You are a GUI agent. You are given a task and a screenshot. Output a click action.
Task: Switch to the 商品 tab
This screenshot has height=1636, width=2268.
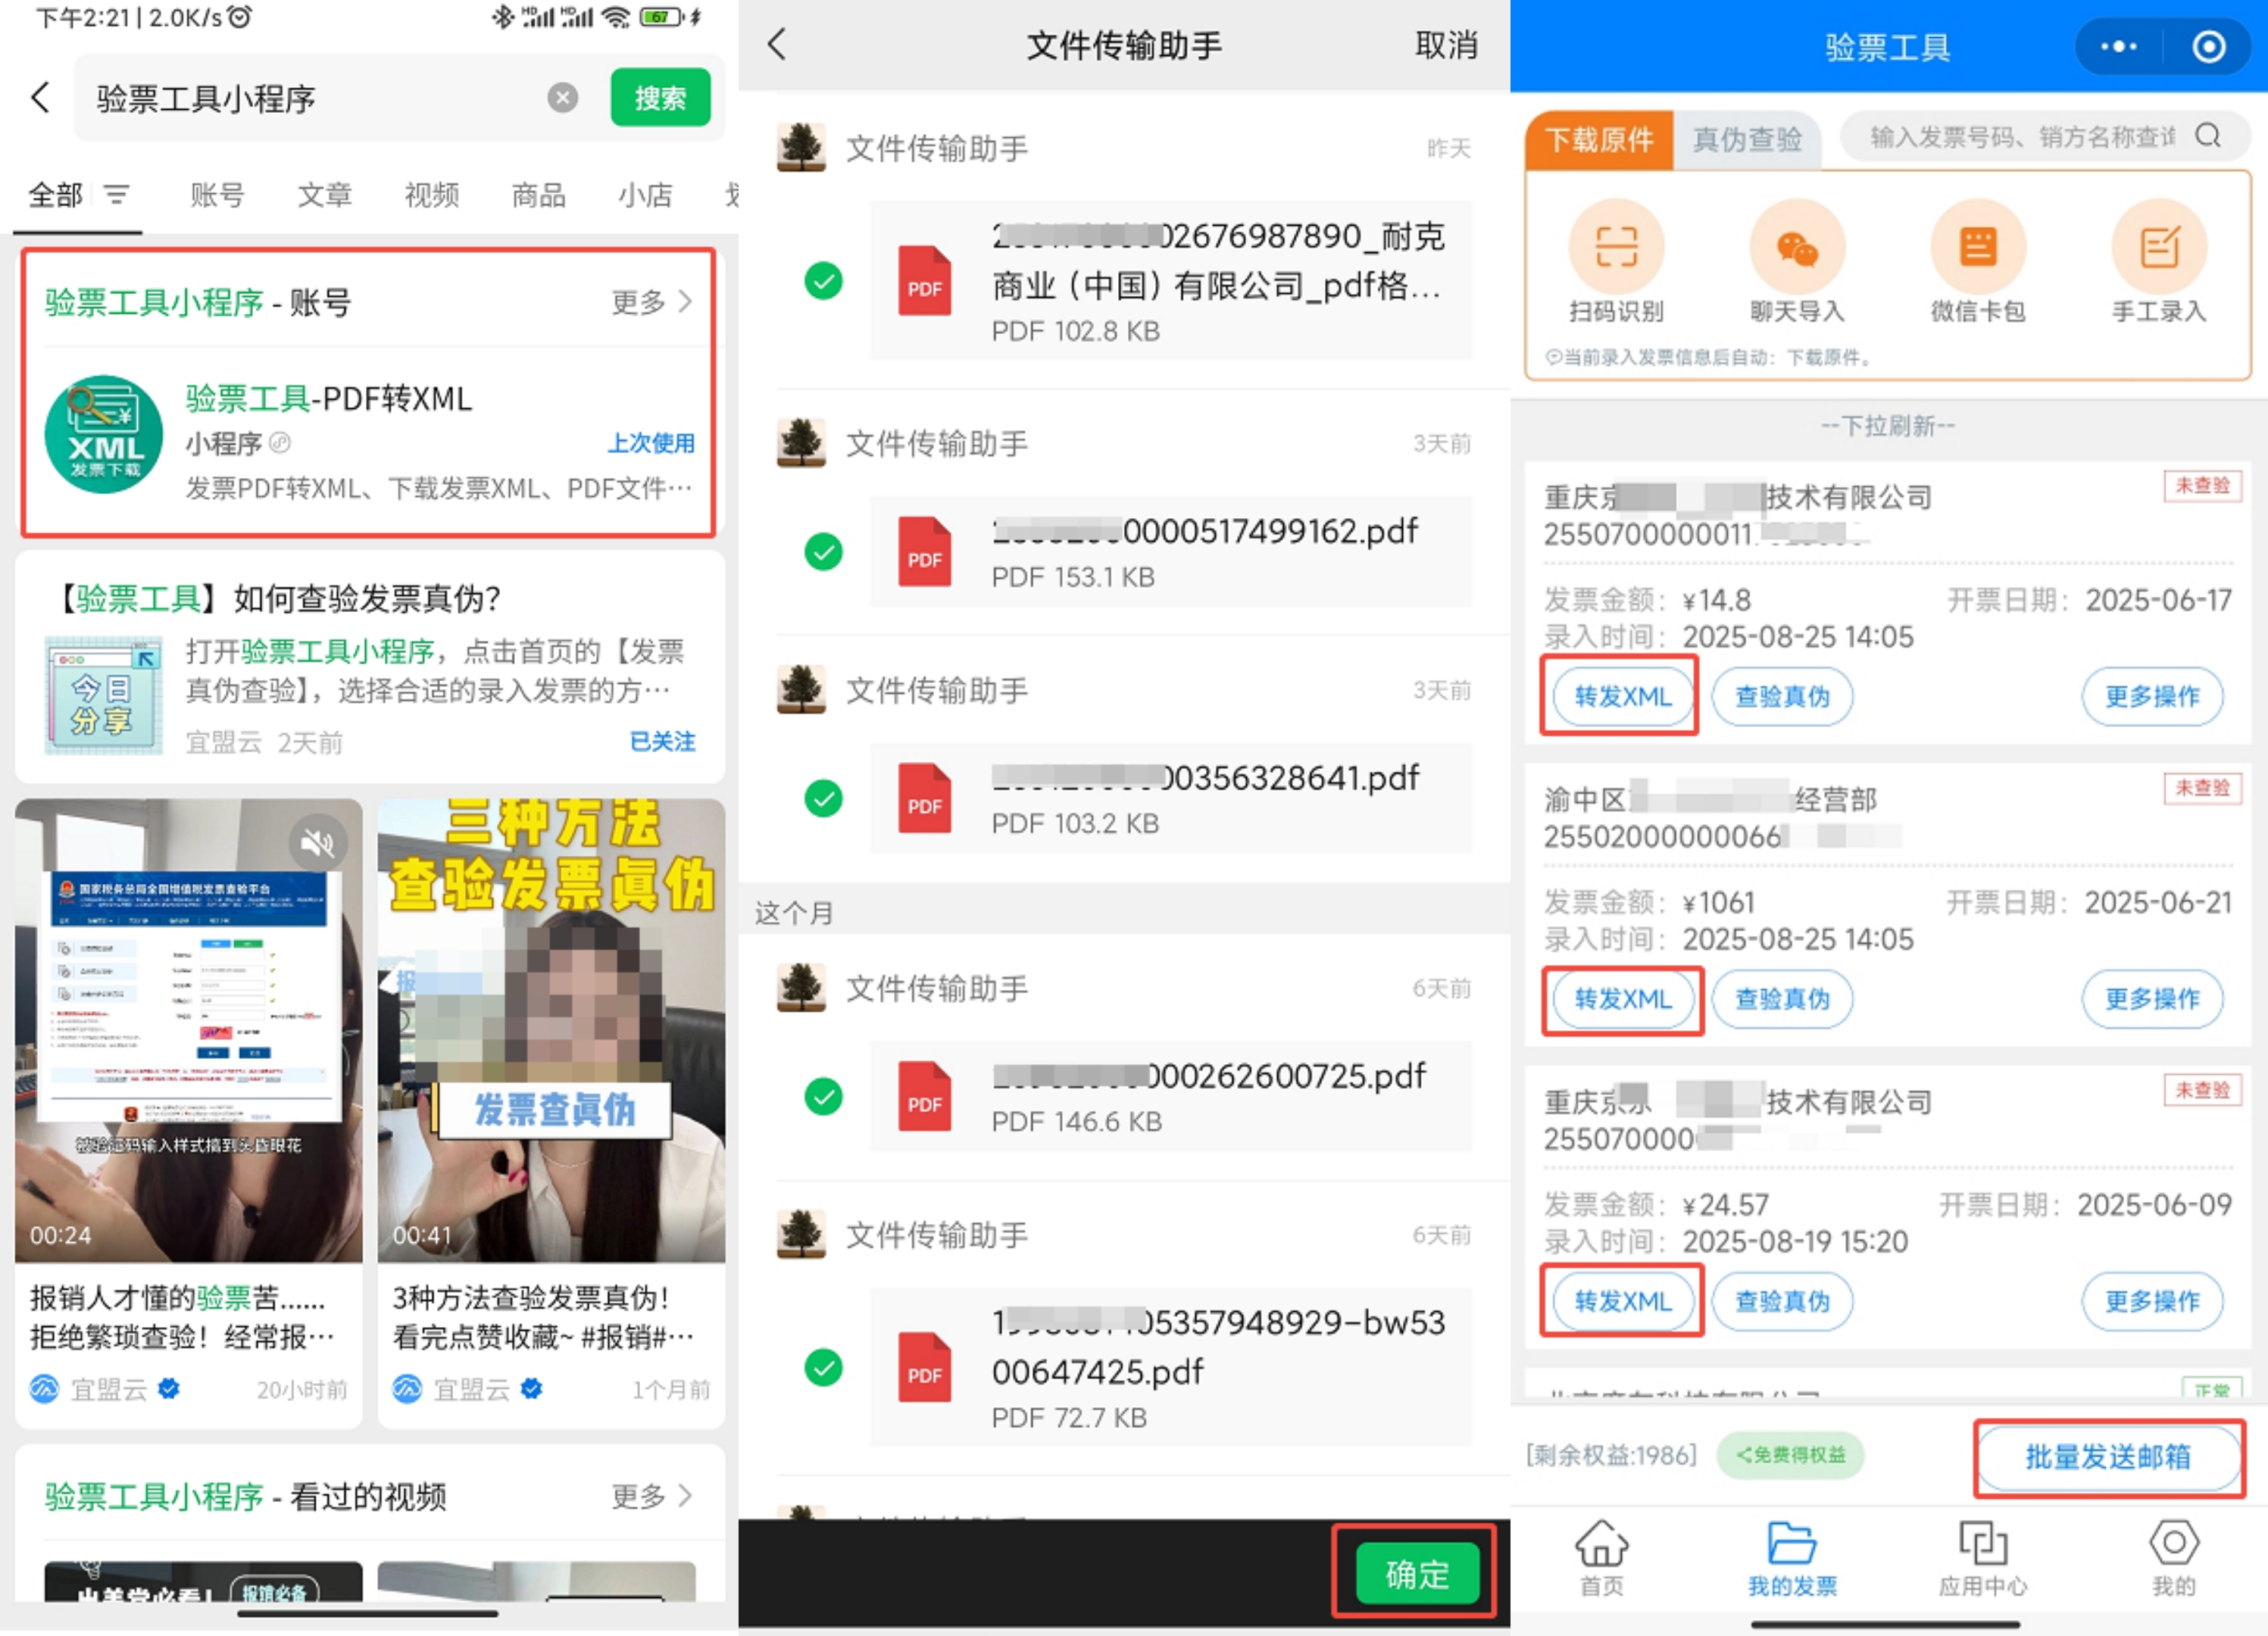coord(538,194)
